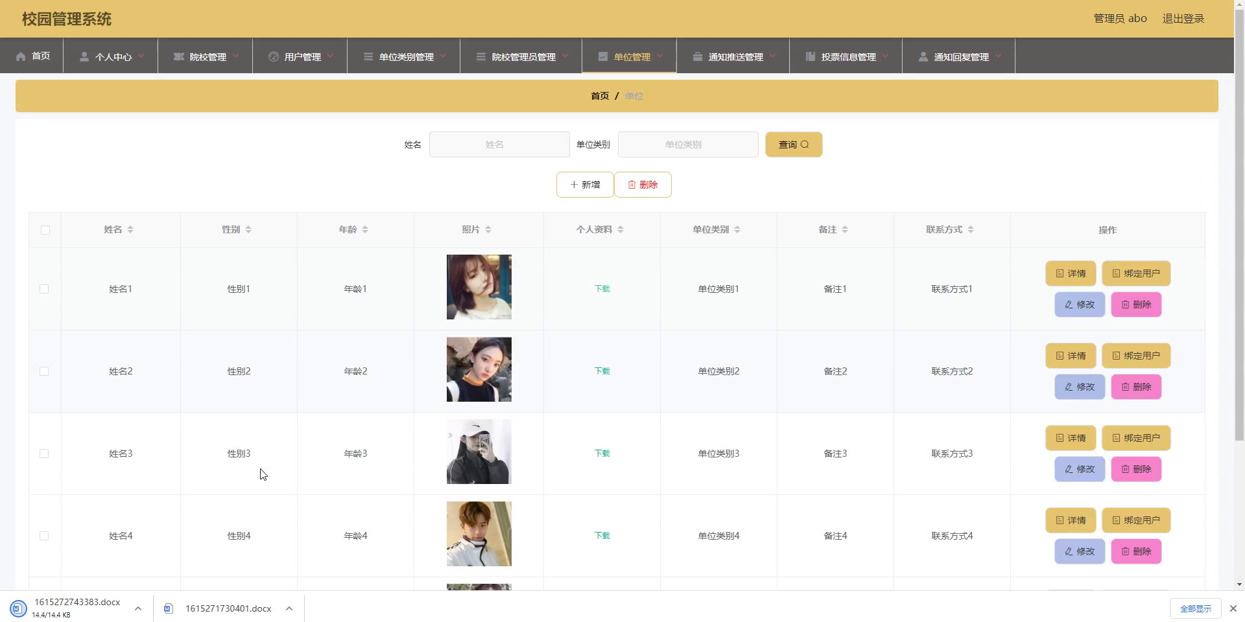1245x622 pixels.
Task: Open the photo thumbnail for 姓名2
Action: 479,369
